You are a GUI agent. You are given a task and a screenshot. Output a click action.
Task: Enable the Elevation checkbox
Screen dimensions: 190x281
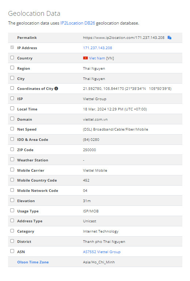pos(12,200)
